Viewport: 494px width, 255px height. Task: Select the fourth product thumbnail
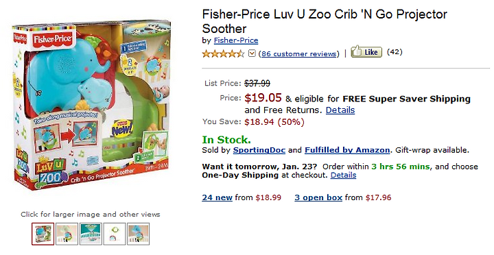click(x=115, y=234)
